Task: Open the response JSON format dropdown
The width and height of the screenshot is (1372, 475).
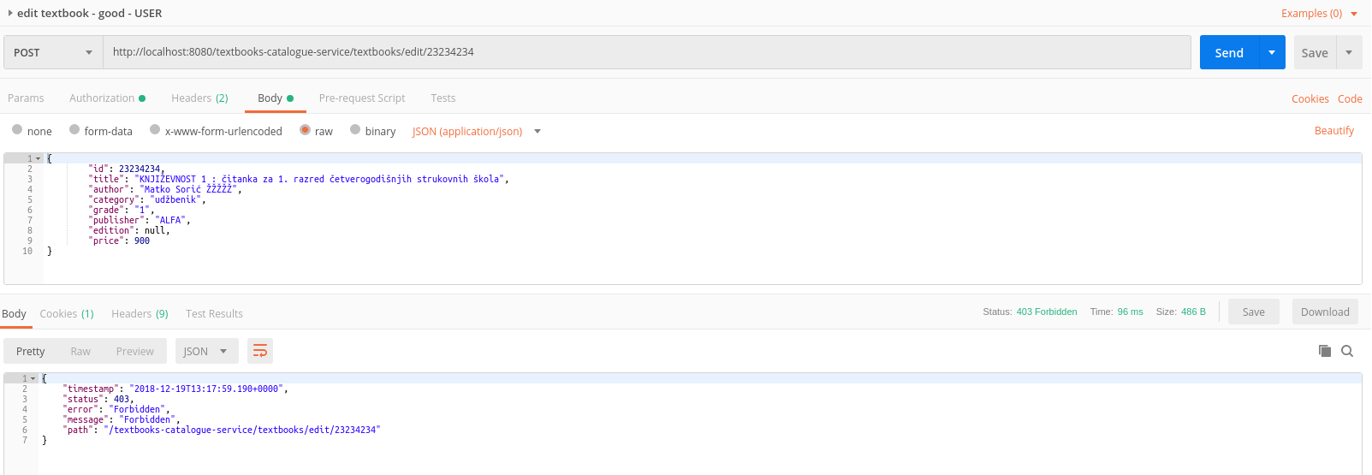Action: coord(205,351)
